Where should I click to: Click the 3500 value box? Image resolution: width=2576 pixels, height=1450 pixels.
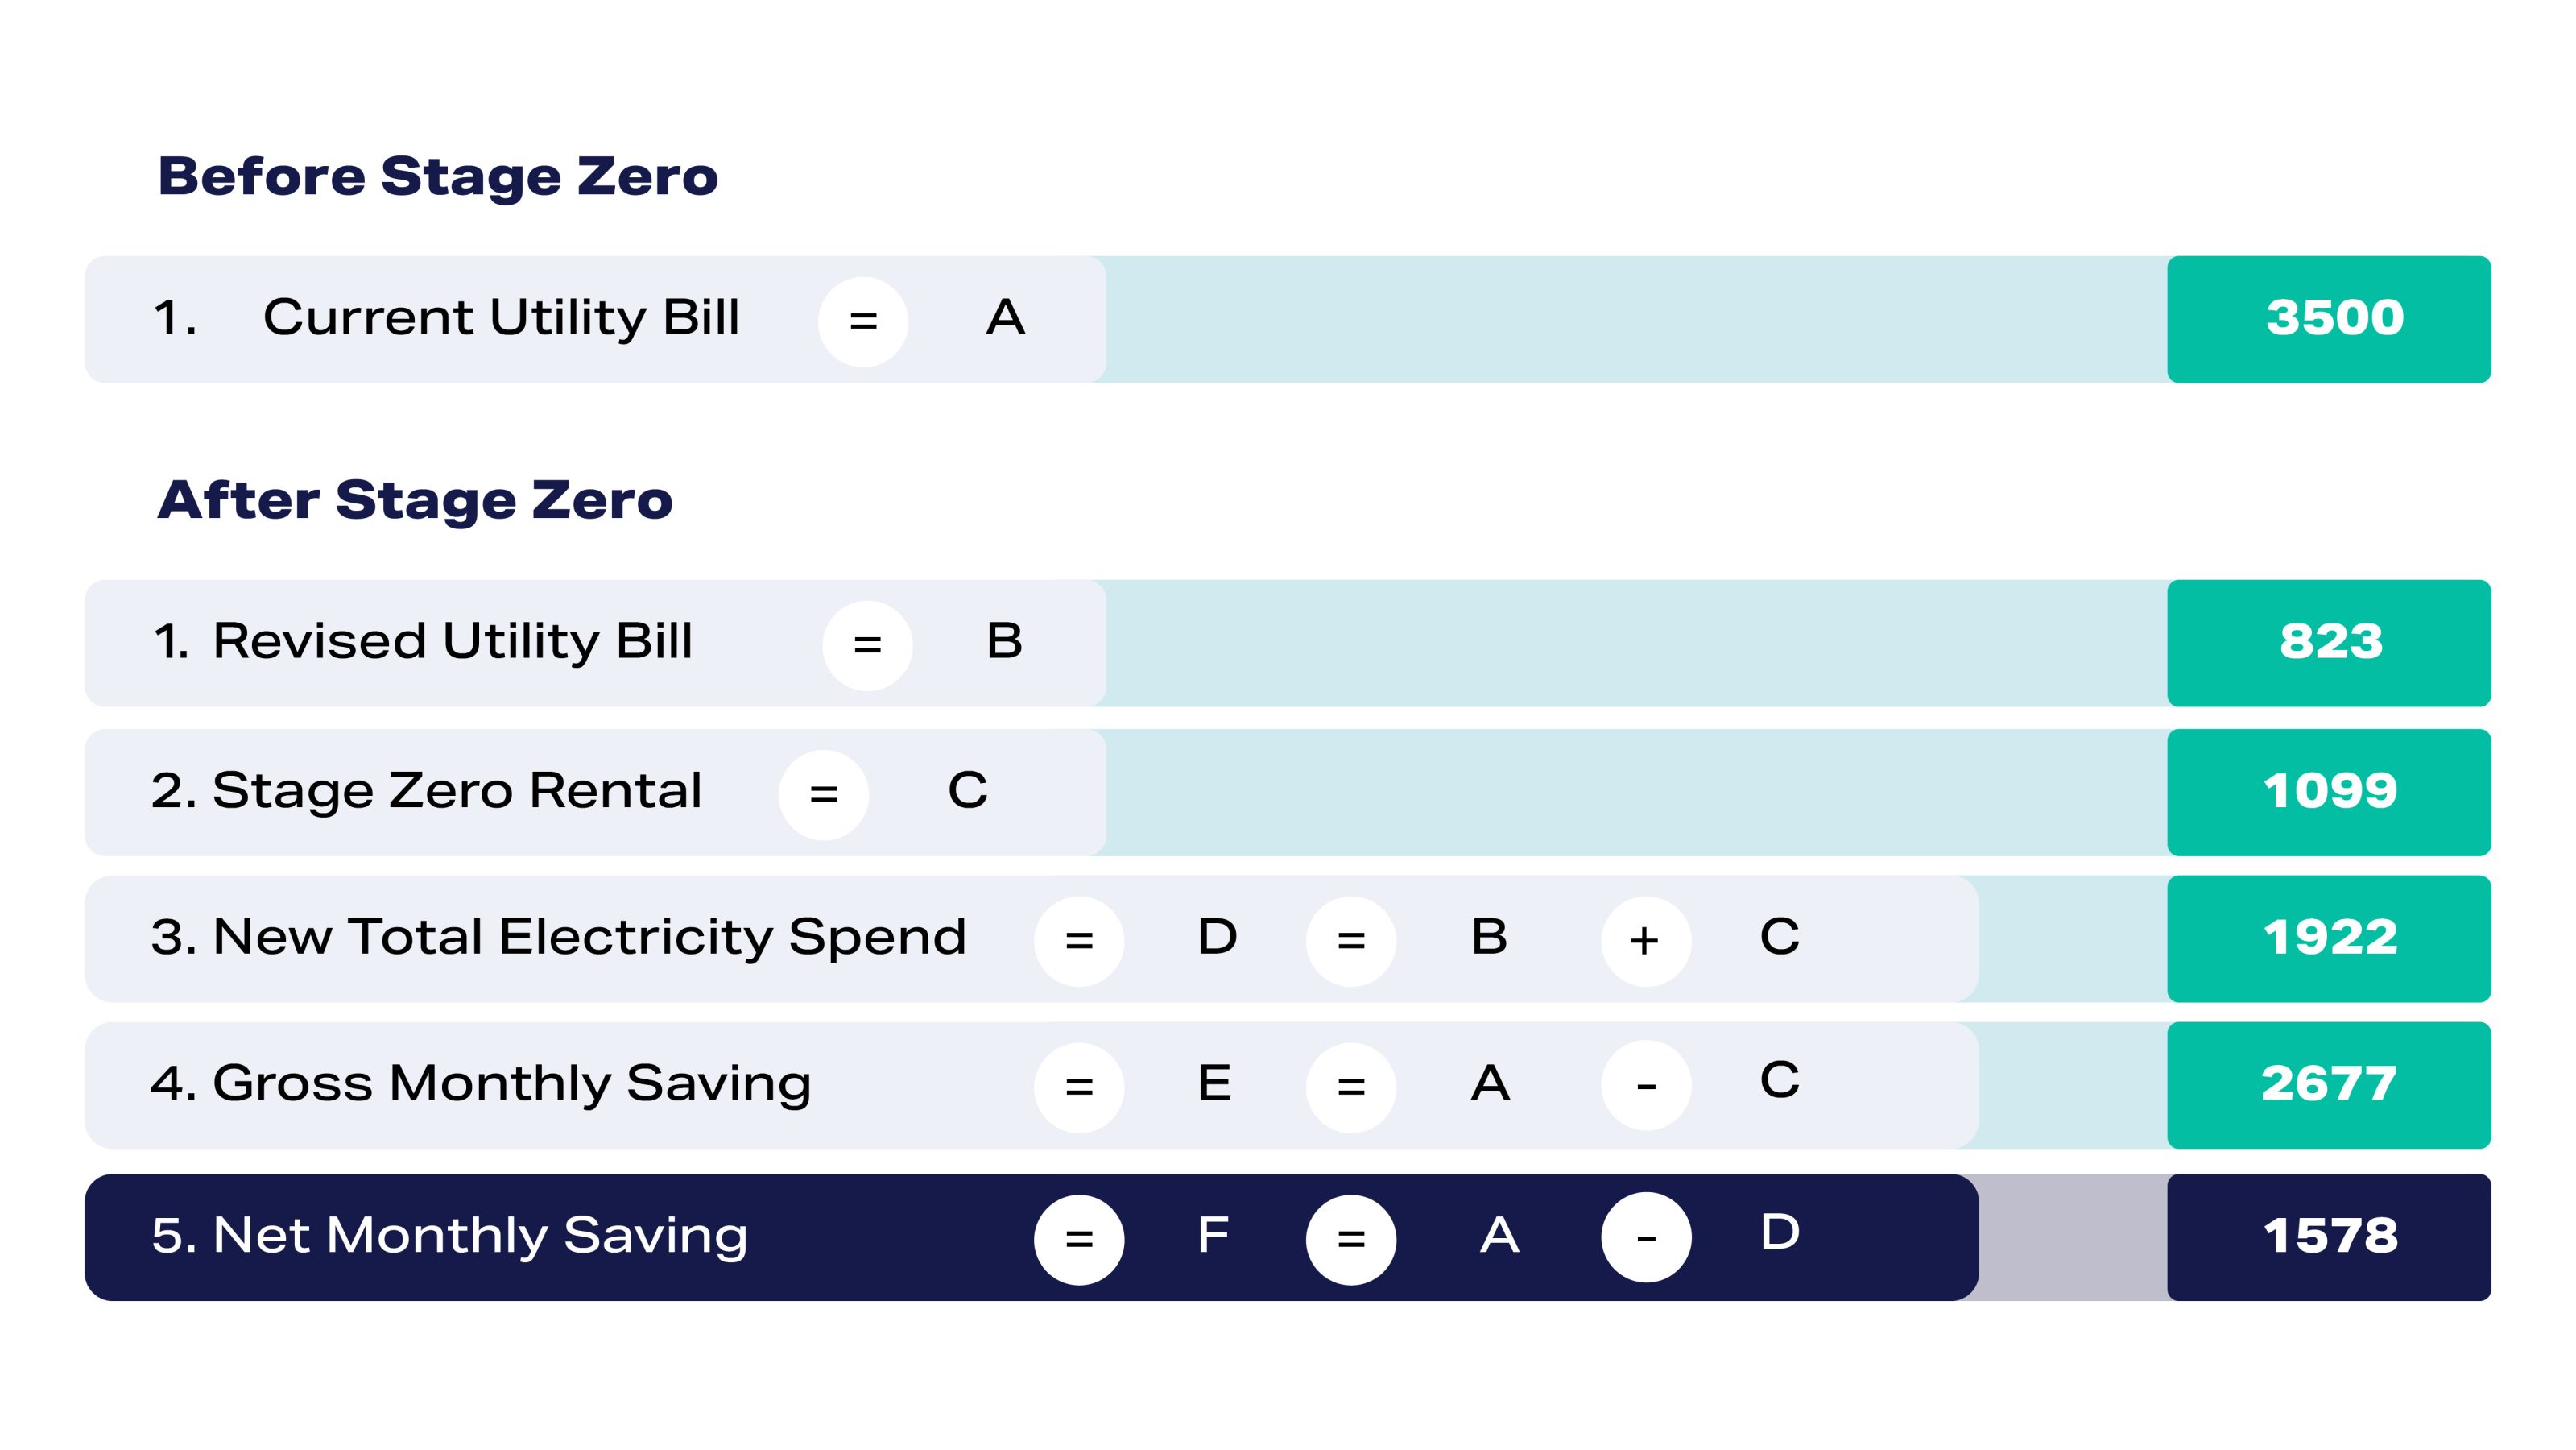tap(2328, 319)
